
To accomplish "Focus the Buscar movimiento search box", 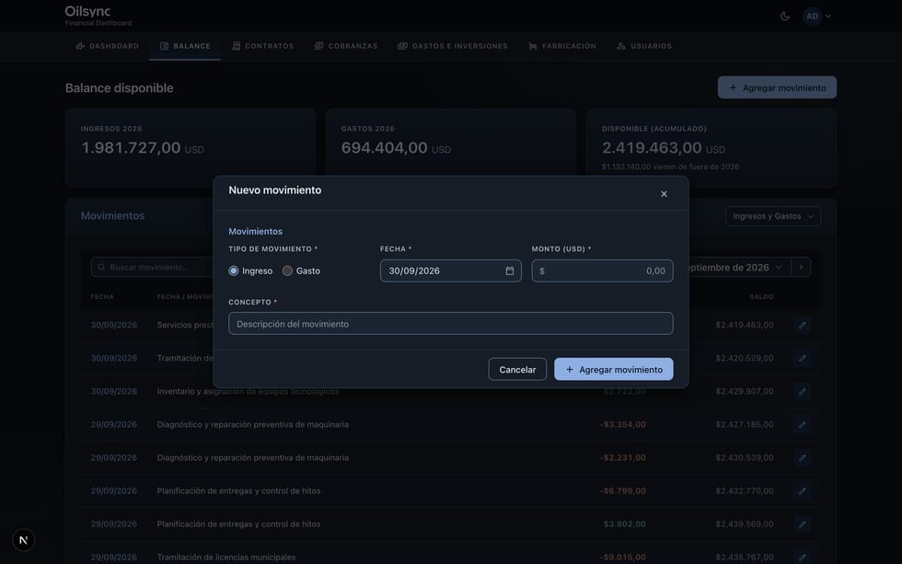I will click(x=153, y=268).
